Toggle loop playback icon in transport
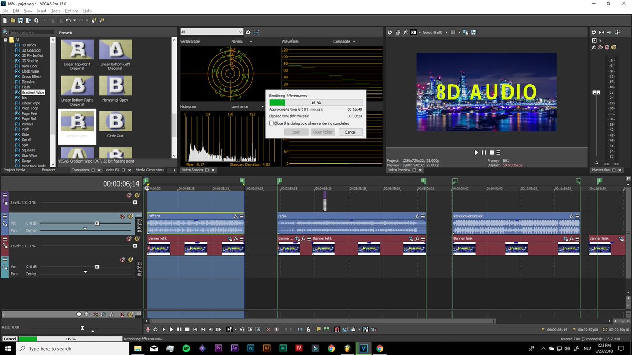Screen dimensions: 632x355 tap(155, 329)
